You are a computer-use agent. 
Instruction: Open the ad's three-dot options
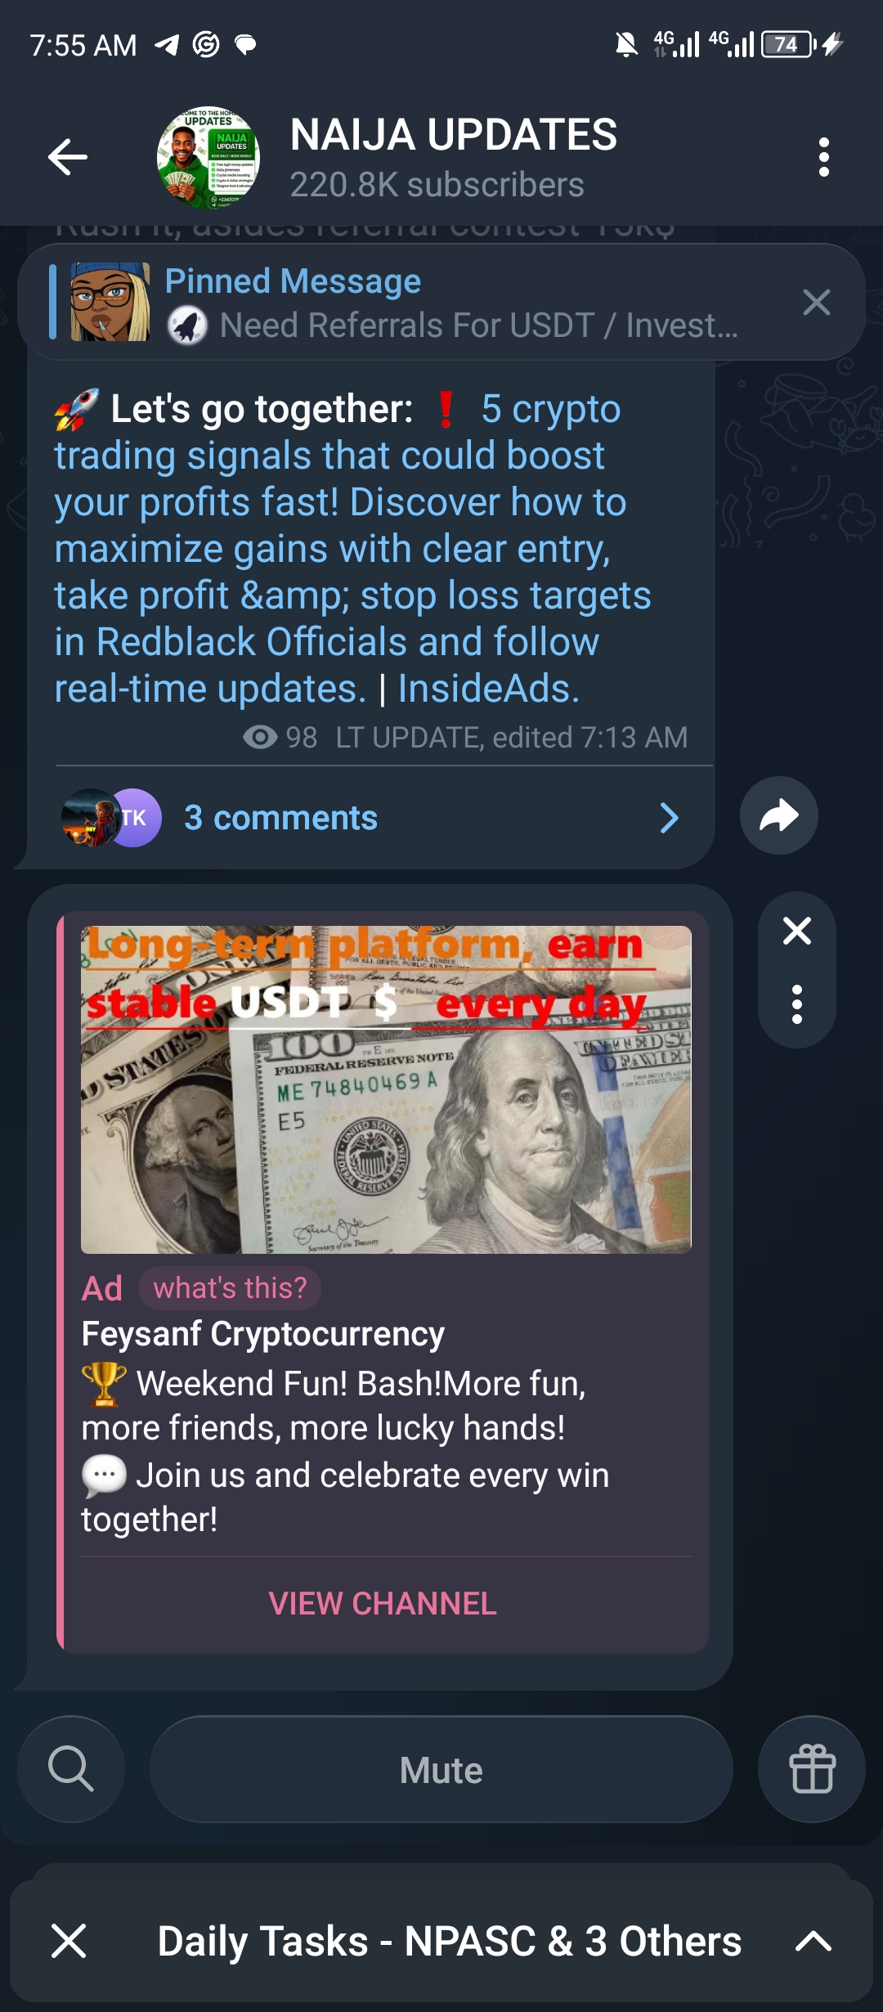(x=797, y=1004)
